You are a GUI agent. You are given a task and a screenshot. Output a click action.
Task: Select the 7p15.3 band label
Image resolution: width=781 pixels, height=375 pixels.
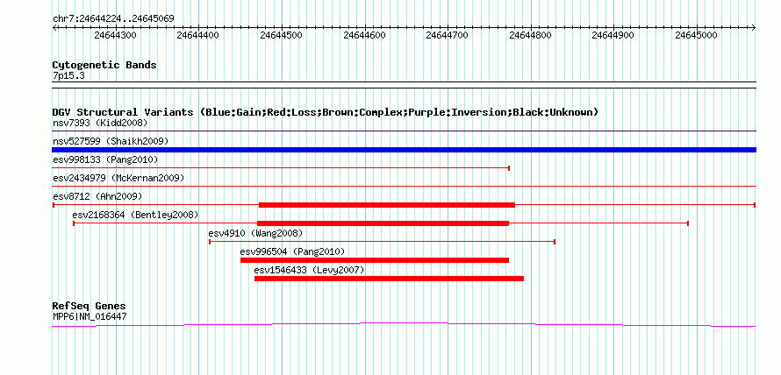click(x=68, y=75)
